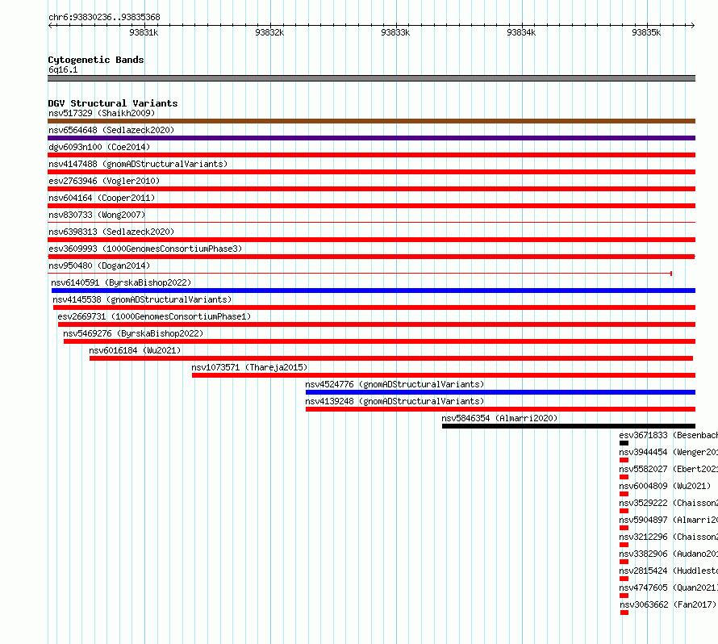Click the red esv2669731 variant bar
Screen dimensions: 718x644
click(x=377, y=324)
